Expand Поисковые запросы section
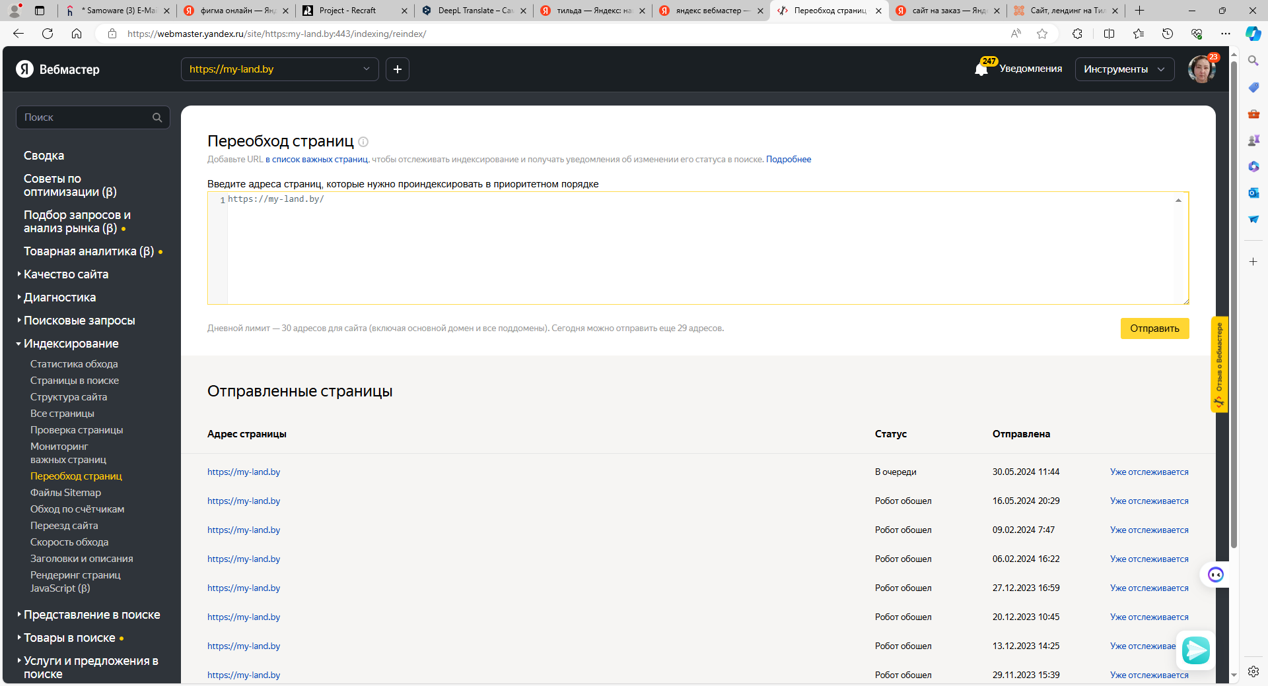Image resolution: width=1268 pixels, height=686 pixels. click(79, 321)
